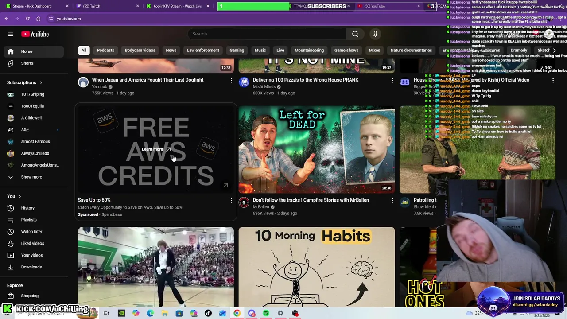Open Spotify from the taskbar
567x319 pixels.
pos(266,313)
